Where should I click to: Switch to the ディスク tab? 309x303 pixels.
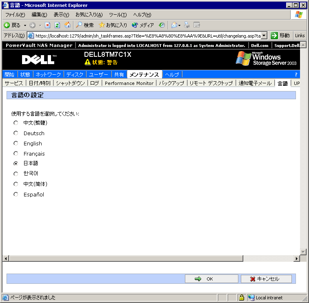[x=75, y=74]
